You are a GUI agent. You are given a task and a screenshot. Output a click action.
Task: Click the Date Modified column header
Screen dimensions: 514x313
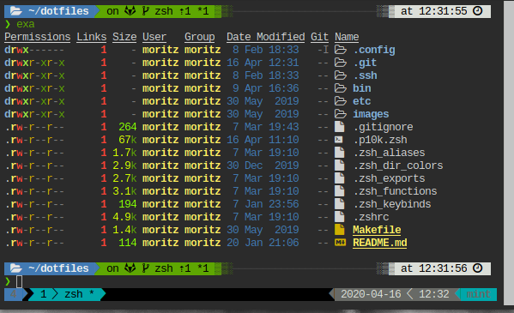[266, 37]
